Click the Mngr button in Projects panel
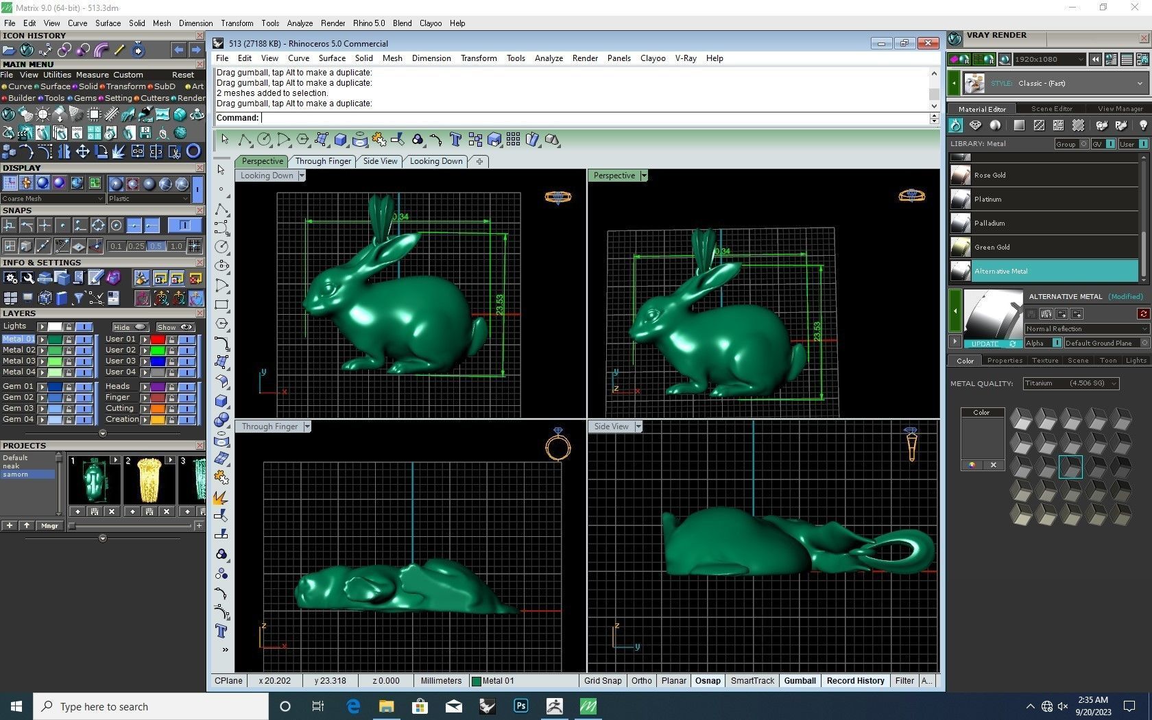Screen dimensions: 1152x720 tap(49, 526)
